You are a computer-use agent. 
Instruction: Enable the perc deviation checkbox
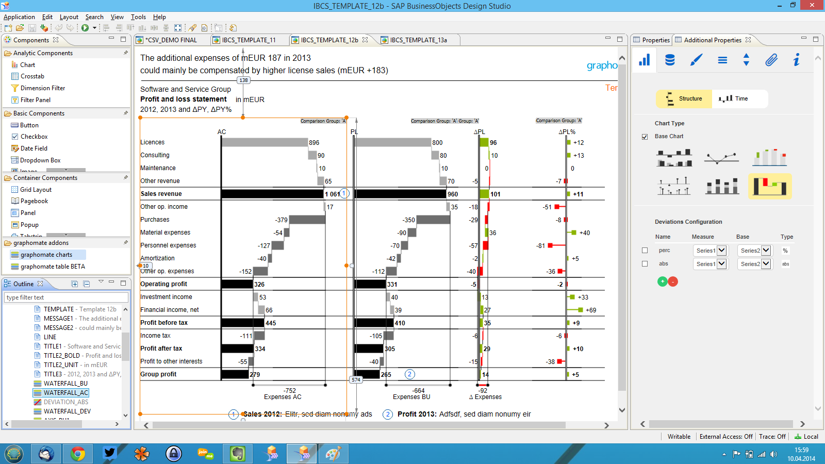[x=645, y=251]
